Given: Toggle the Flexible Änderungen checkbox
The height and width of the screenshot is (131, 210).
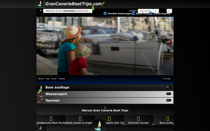Looking at the screenshot, I should click(x=105, y=13).
